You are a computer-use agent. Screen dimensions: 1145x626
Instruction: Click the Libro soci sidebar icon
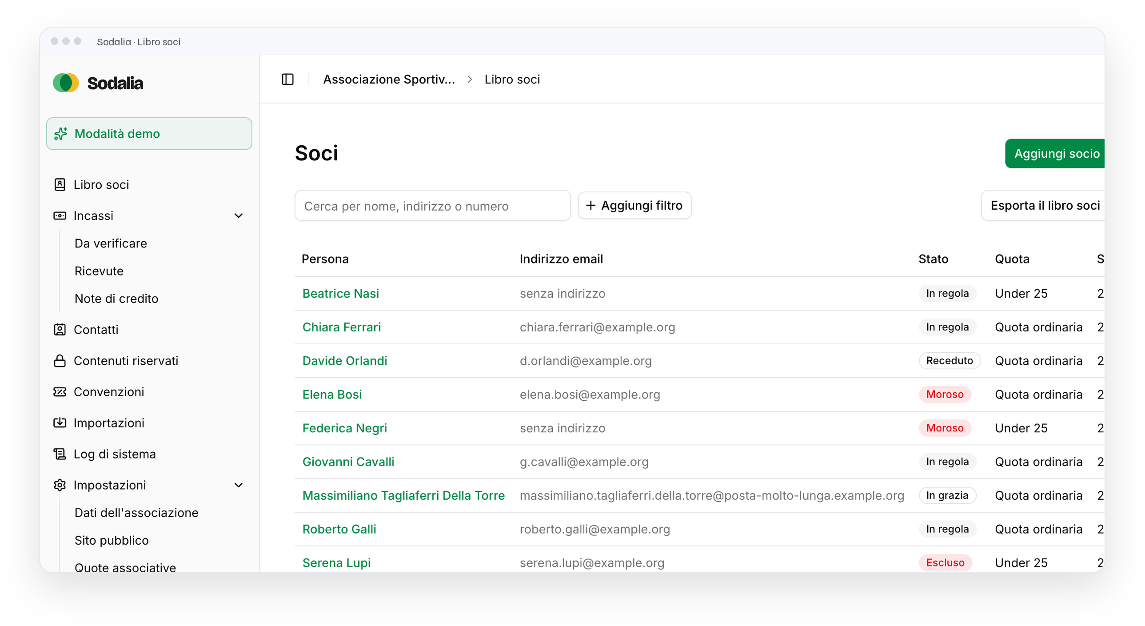point(60,184)
